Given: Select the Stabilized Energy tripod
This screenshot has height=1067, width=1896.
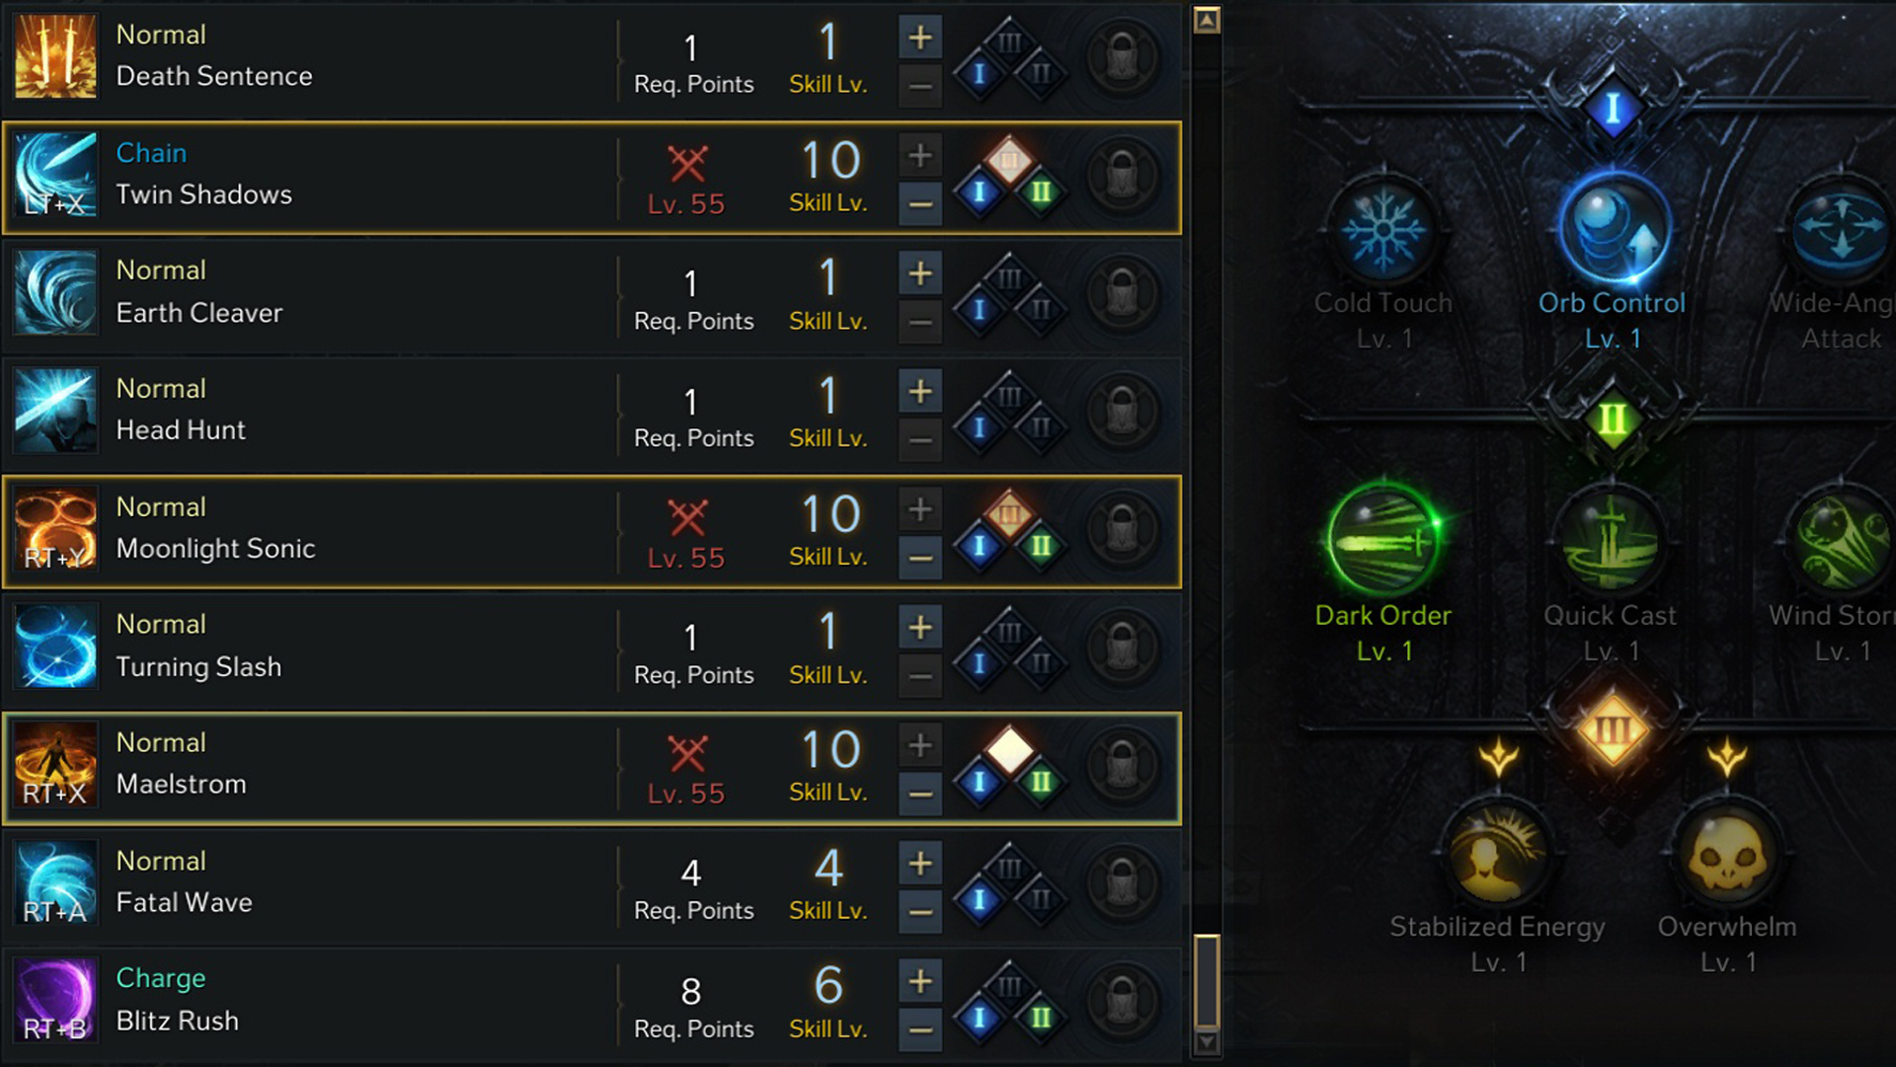Looking at the screenshot, I should pyautogui.click(x=1497, y=855).
